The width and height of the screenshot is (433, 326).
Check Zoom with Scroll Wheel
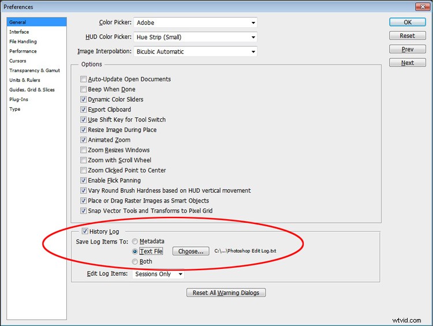(x=83, y=160)
